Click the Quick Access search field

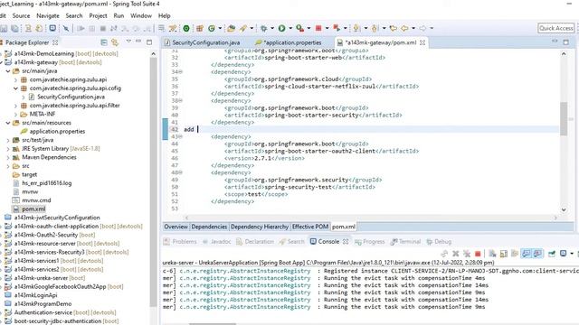point(555,28)
